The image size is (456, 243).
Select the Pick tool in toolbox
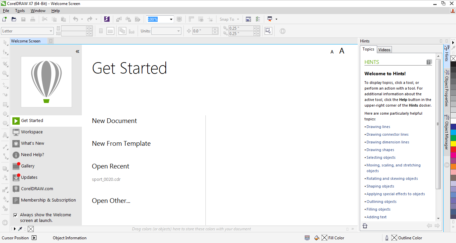click(5, 42)
